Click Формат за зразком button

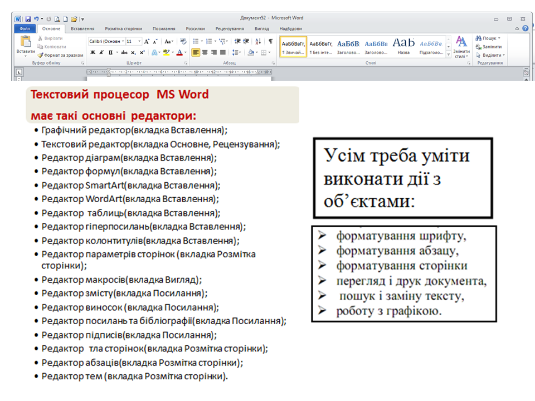point(60,55)
